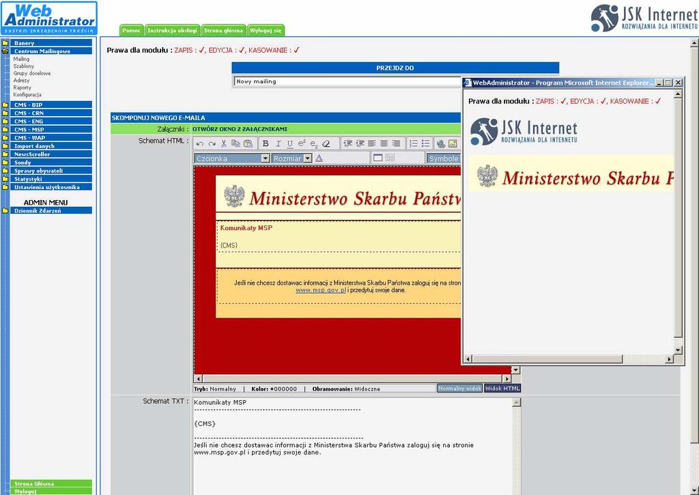Toggle bold formatting
The width and height of the screenshot is (699, 495).
(x=266, y=143)
